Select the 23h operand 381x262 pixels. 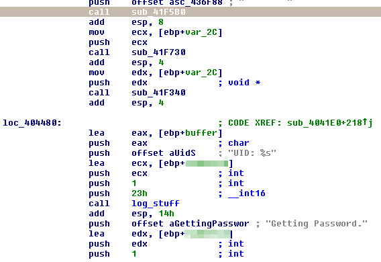[140, 193]
